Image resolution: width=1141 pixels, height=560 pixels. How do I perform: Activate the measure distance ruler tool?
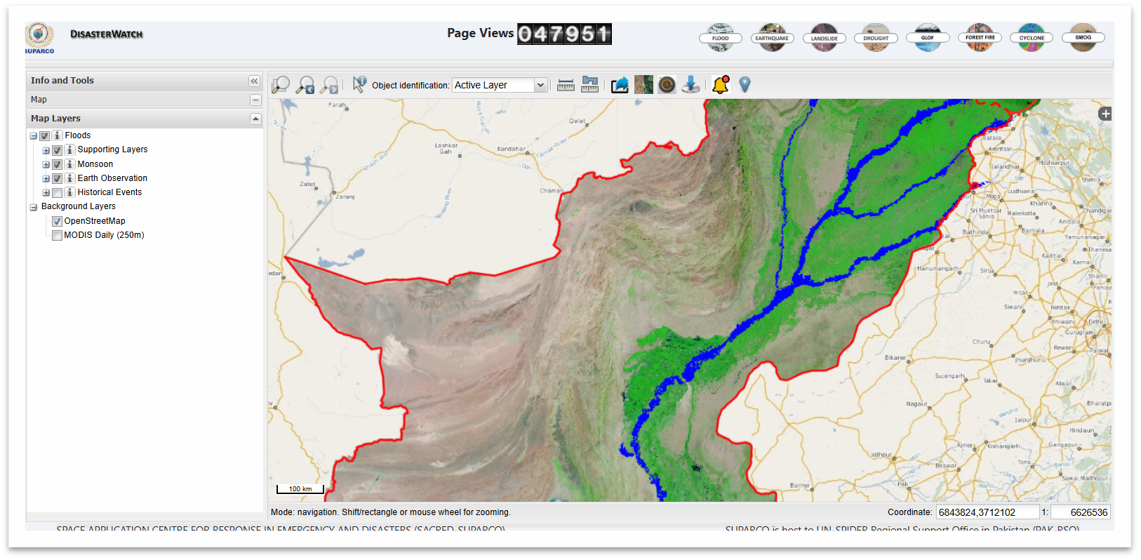[x=566, y=85]
